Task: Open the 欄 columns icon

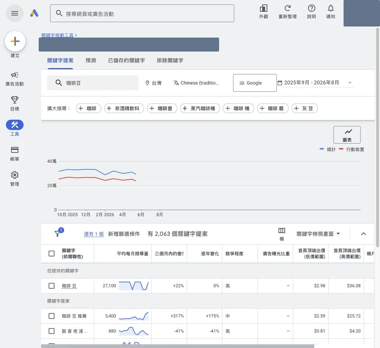Action: coord(282,234)
